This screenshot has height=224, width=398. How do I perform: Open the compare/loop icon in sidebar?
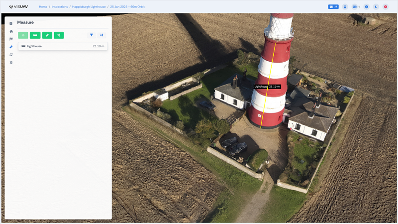click(x=11, y=55)
